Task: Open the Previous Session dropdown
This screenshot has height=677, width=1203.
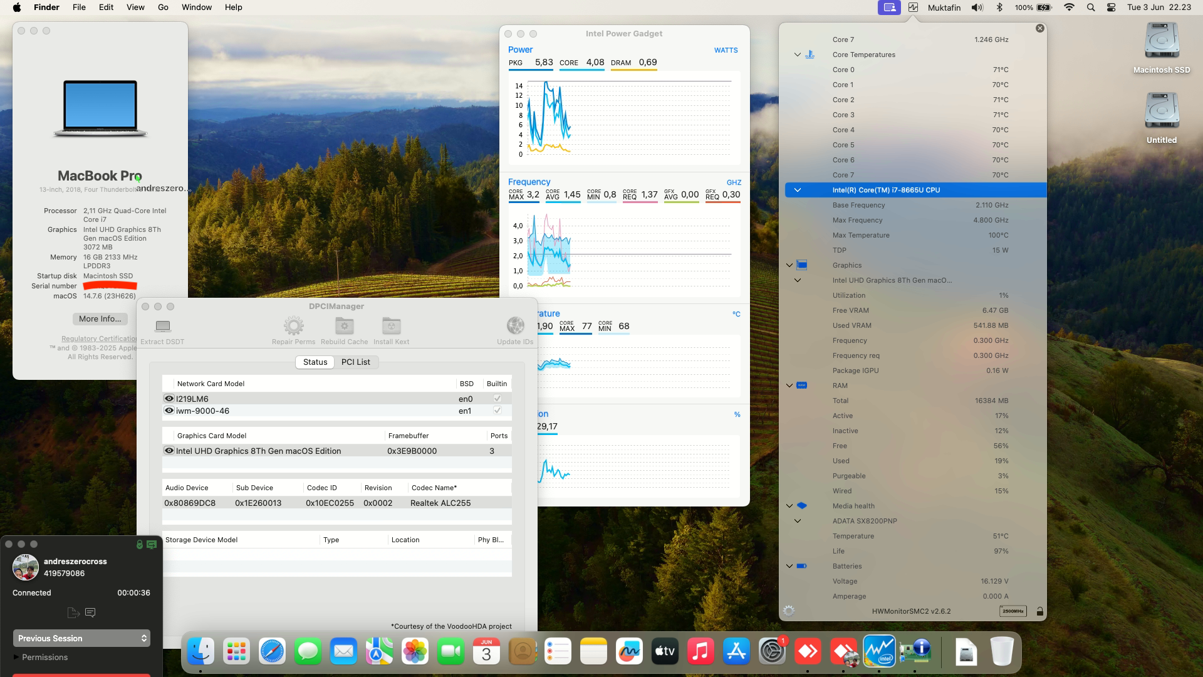Action: tap(81, 638)
